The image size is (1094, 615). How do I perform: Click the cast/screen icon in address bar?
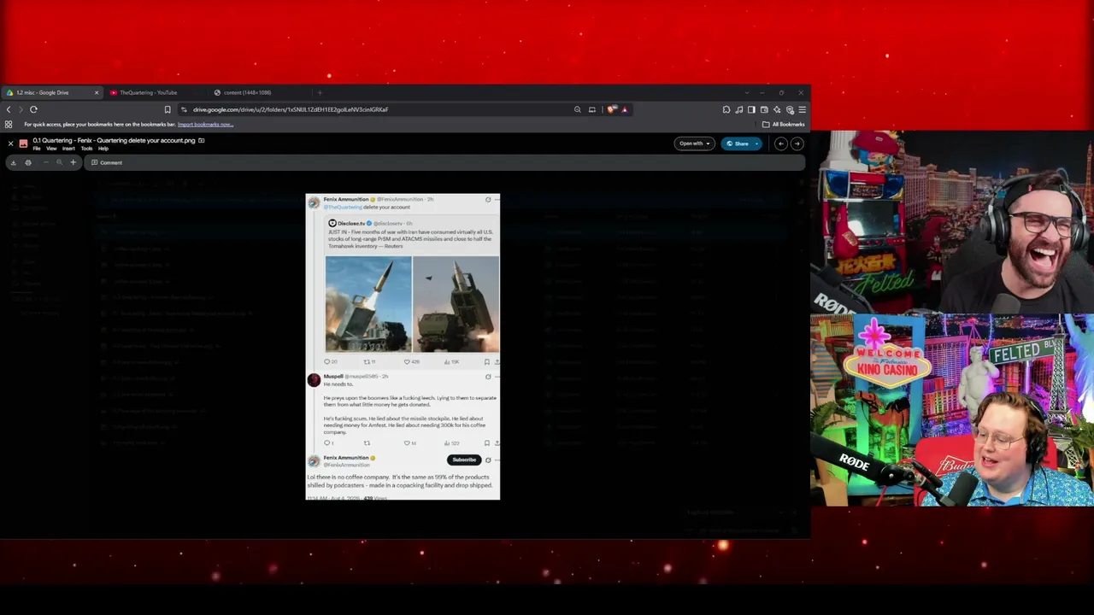coord(591,109)
